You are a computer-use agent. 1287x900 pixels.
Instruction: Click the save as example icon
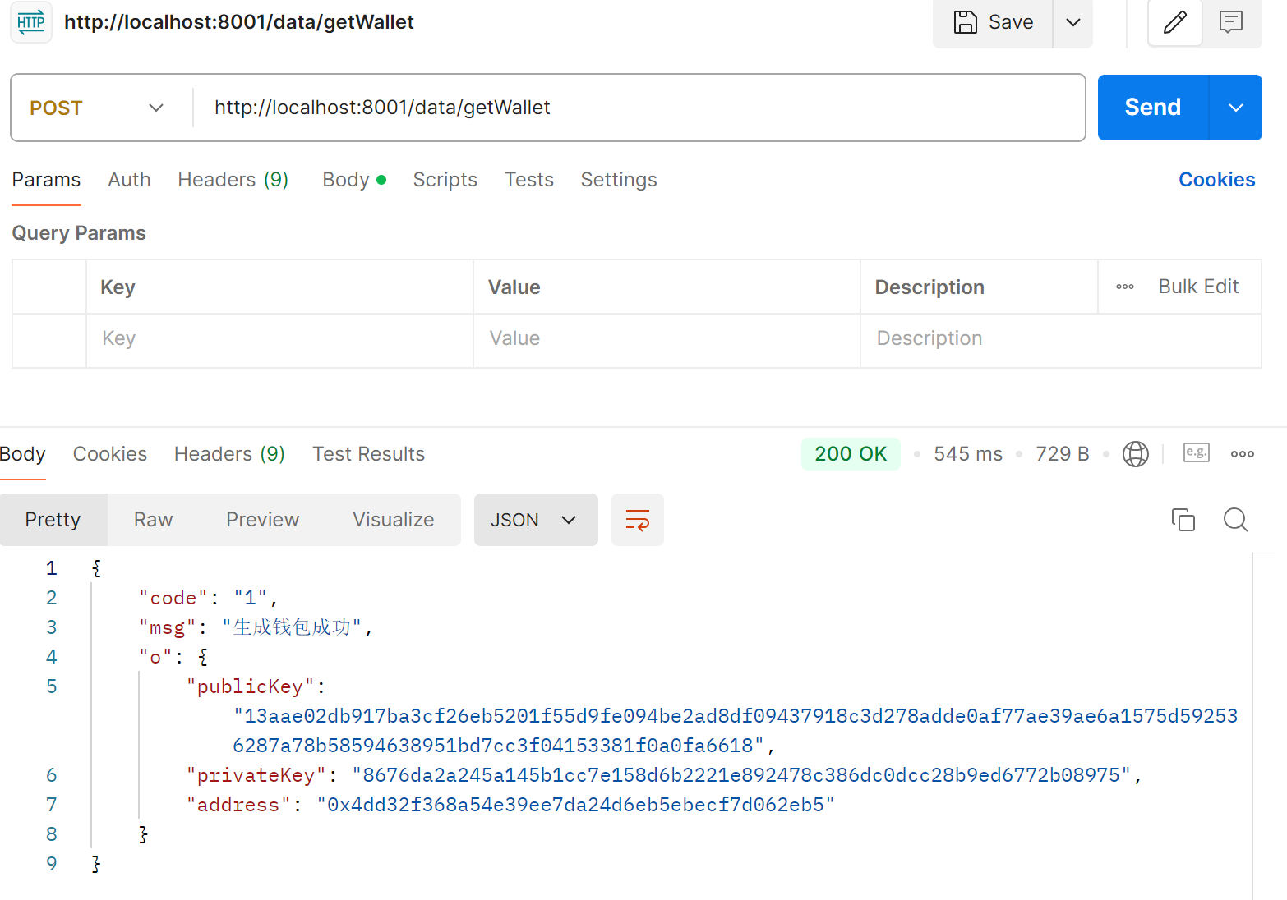[x=1197, y=452]
